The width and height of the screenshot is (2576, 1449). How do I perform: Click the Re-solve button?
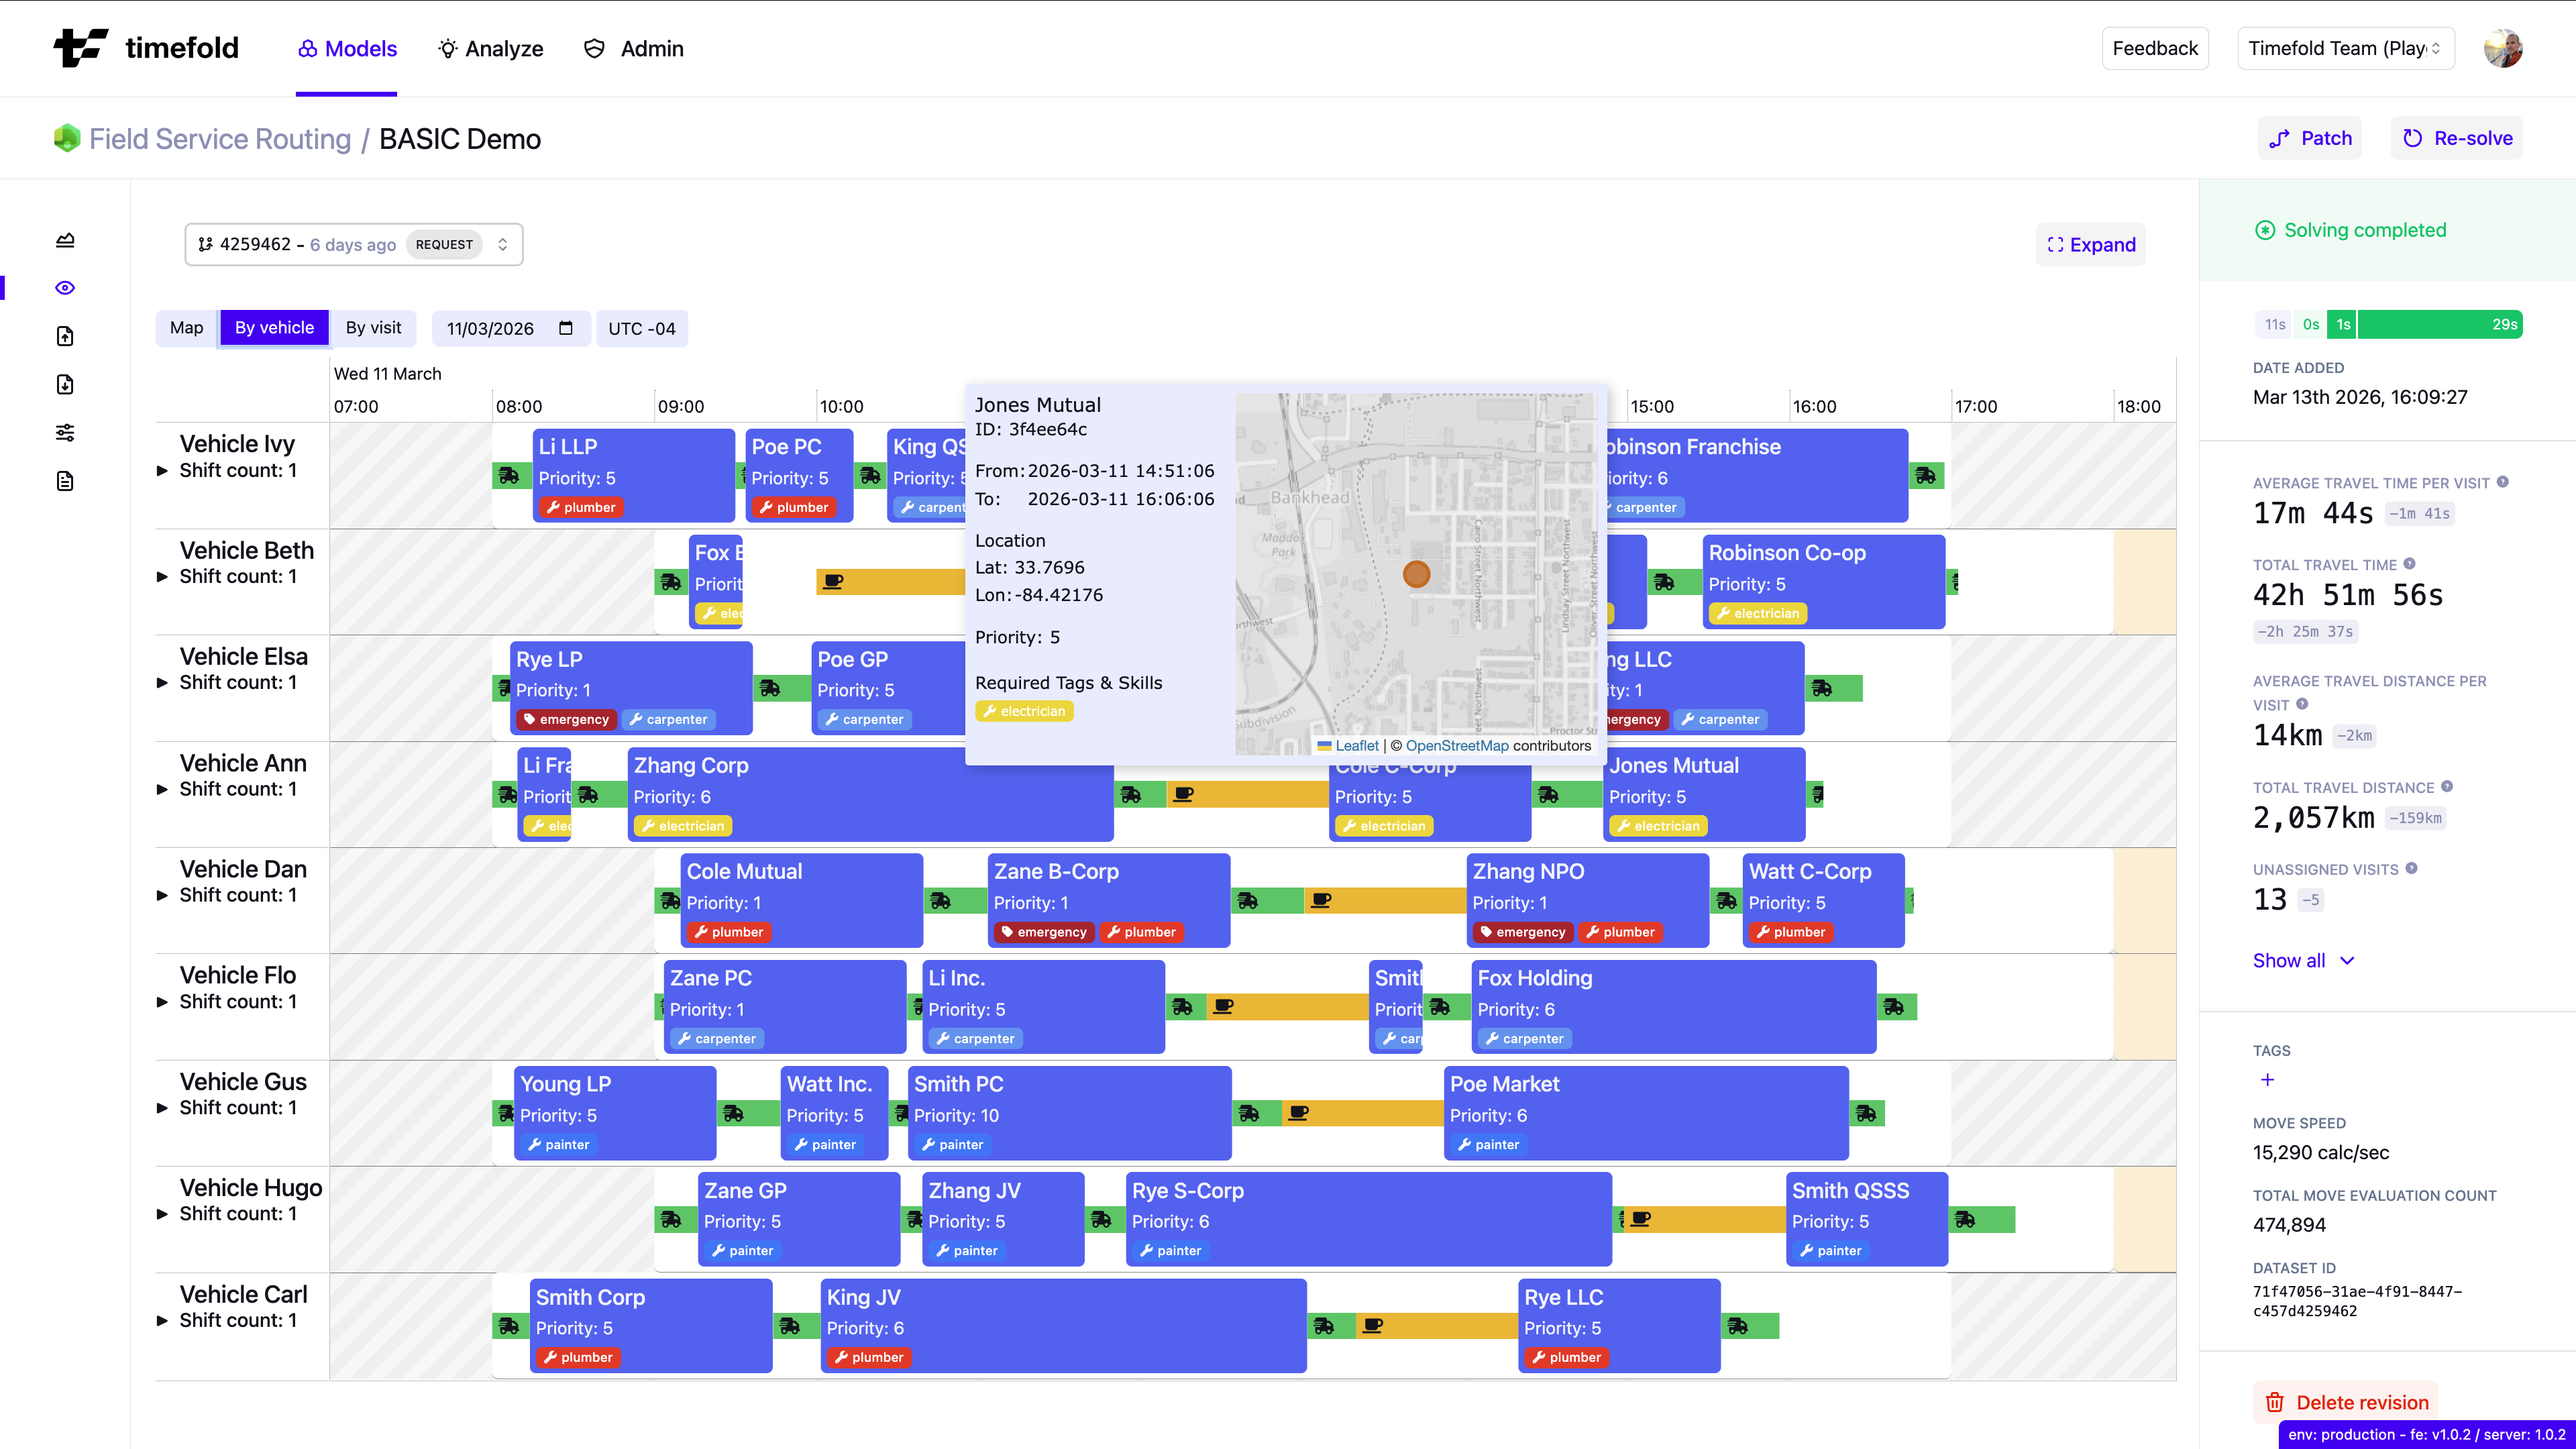(x=2456, y=137)
